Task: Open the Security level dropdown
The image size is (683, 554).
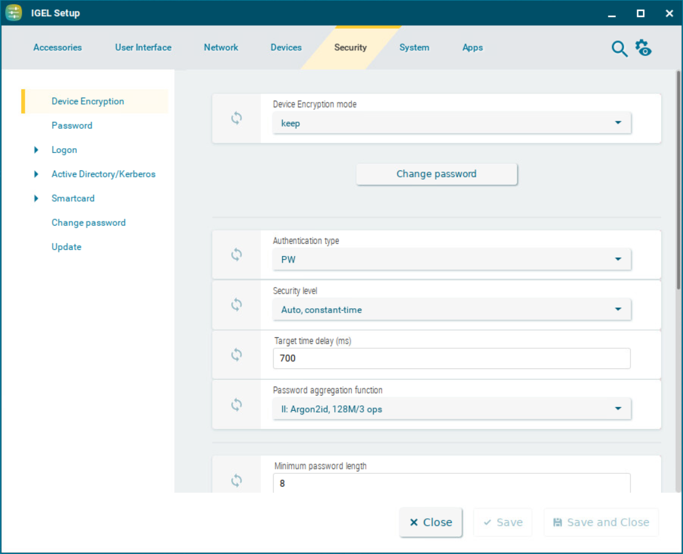Action: [x=452, y=309]
